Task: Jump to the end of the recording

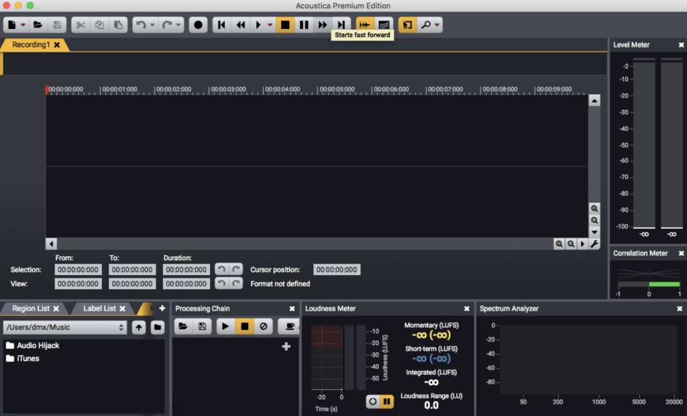Action: 341,25
